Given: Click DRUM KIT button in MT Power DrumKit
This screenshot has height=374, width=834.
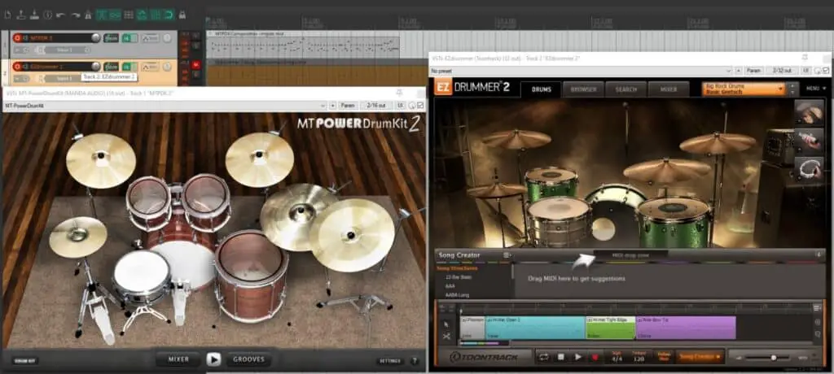Looking at the screenshot, I should click(x=25, y=361).
